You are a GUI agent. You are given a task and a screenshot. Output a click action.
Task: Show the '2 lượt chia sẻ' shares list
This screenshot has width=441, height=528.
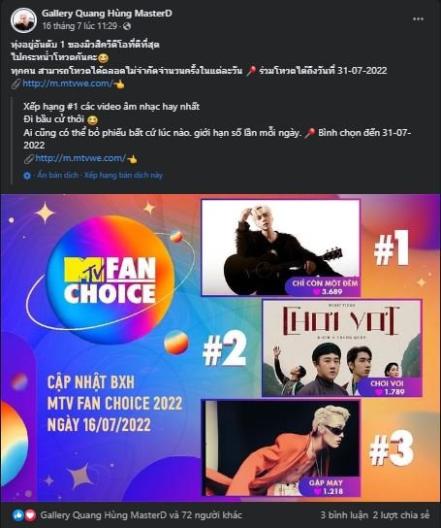point(401,514)
